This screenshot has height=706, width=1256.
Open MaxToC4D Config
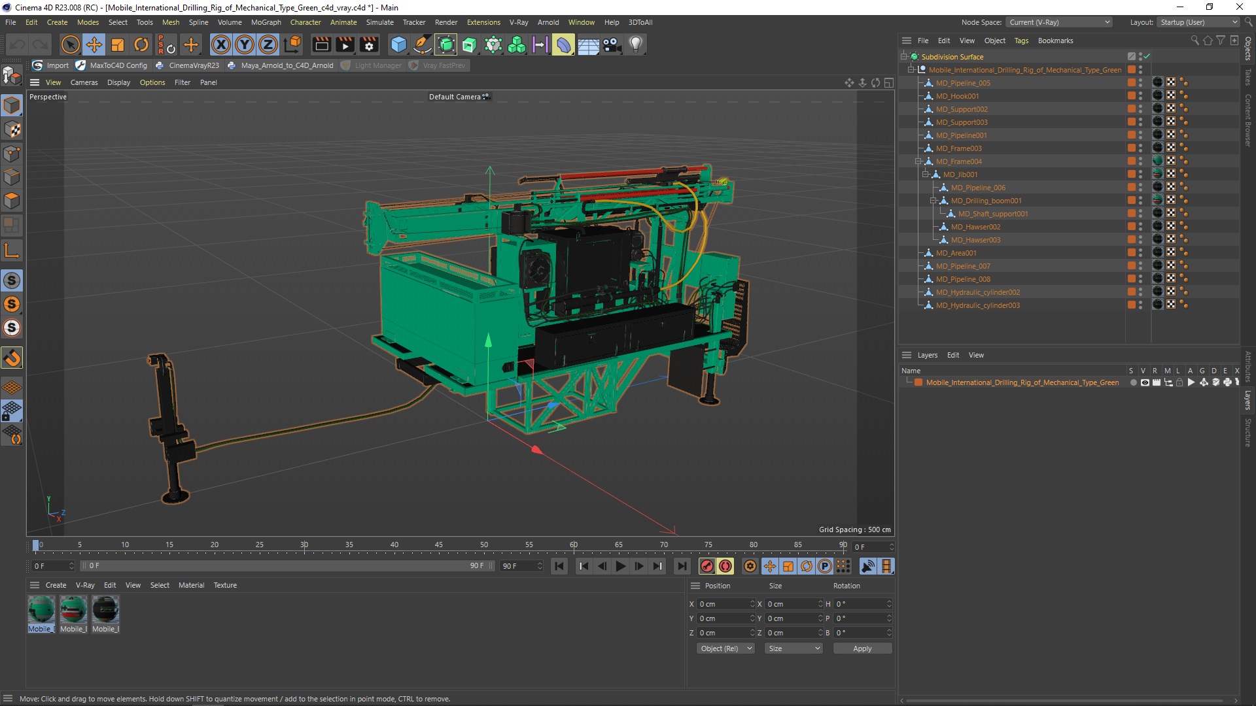tap(112, 65)
